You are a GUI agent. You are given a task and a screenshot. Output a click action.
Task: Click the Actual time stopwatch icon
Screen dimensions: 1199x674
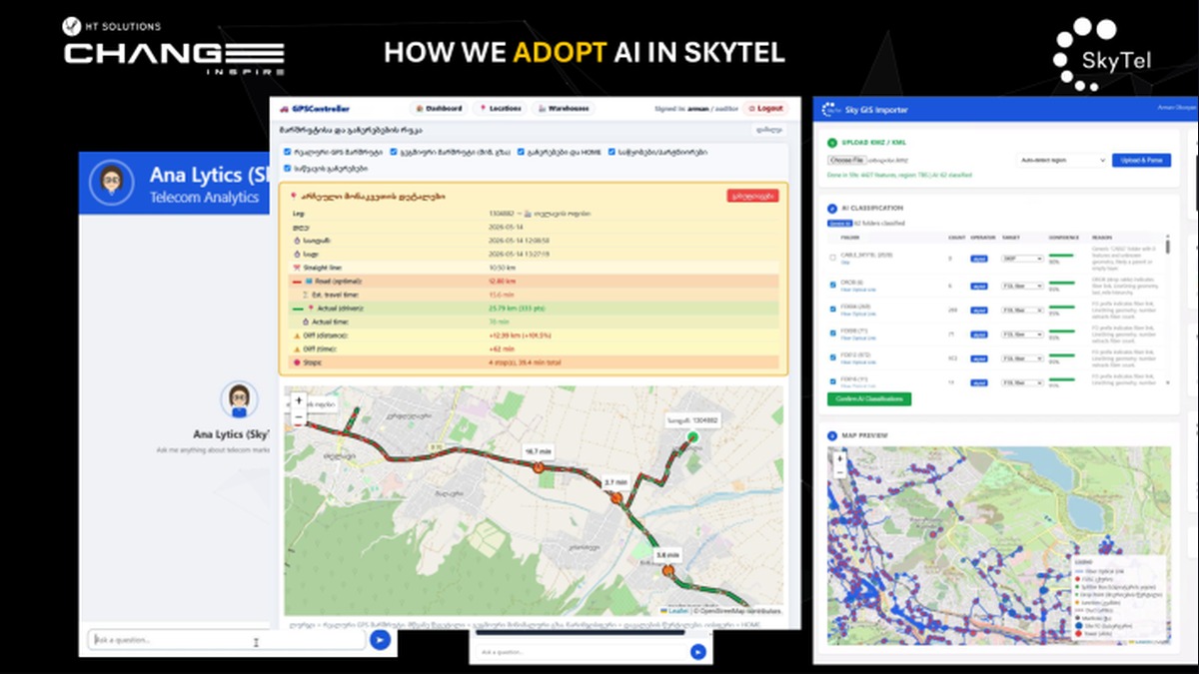pos(306,322)
